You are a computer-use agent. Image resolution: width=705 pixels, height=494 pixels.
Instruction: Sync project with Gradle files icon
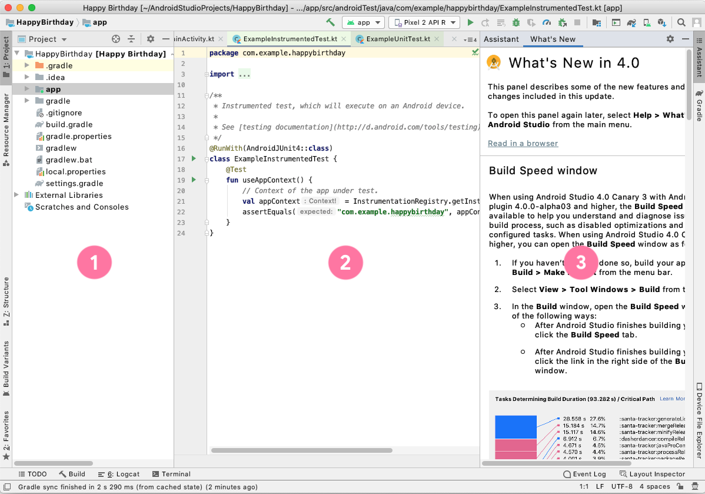point(631,22)
